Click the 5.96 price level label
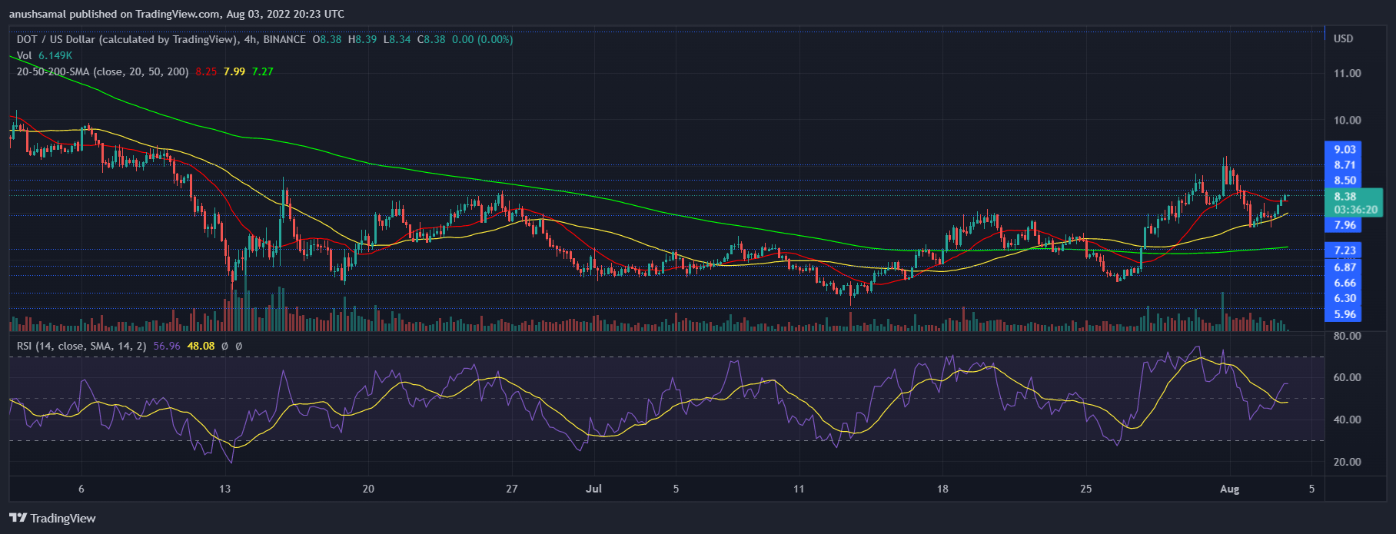1396x534 pixels. (x=1344, y=314)
